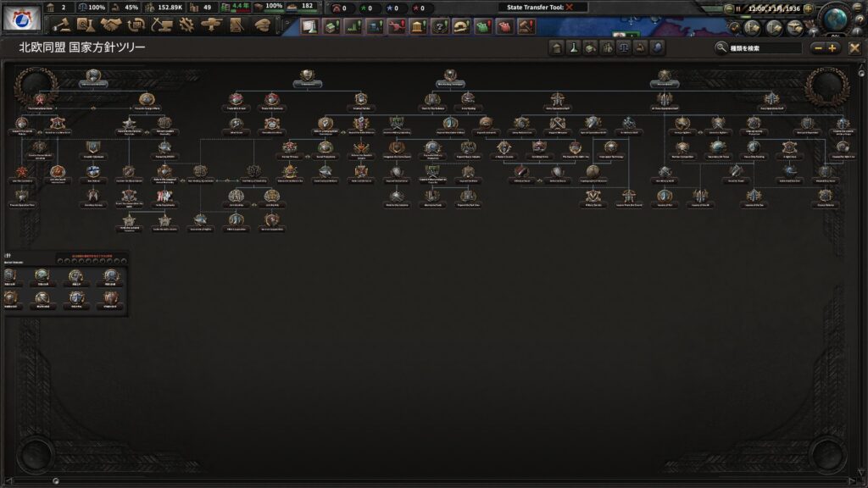Viewport: 868px width, 488px height.
Task: Select the leftmost root focus icon
Action: coord(93,75)
